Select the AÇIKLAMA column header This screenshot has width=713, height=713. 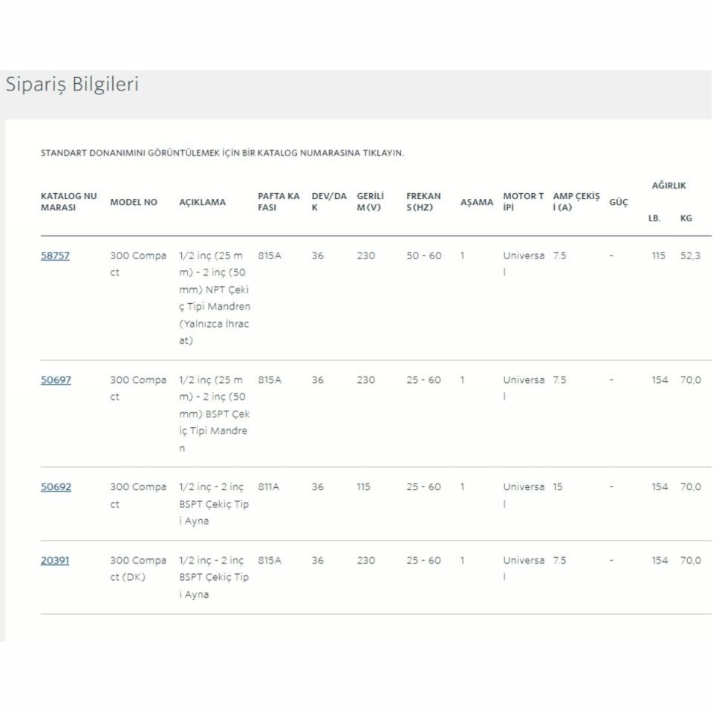[202, 202]
